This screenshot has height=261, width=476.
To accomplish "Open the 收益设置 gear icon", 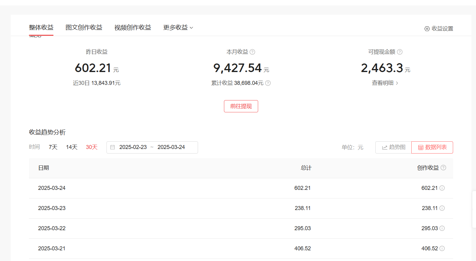I will point(427,28).
